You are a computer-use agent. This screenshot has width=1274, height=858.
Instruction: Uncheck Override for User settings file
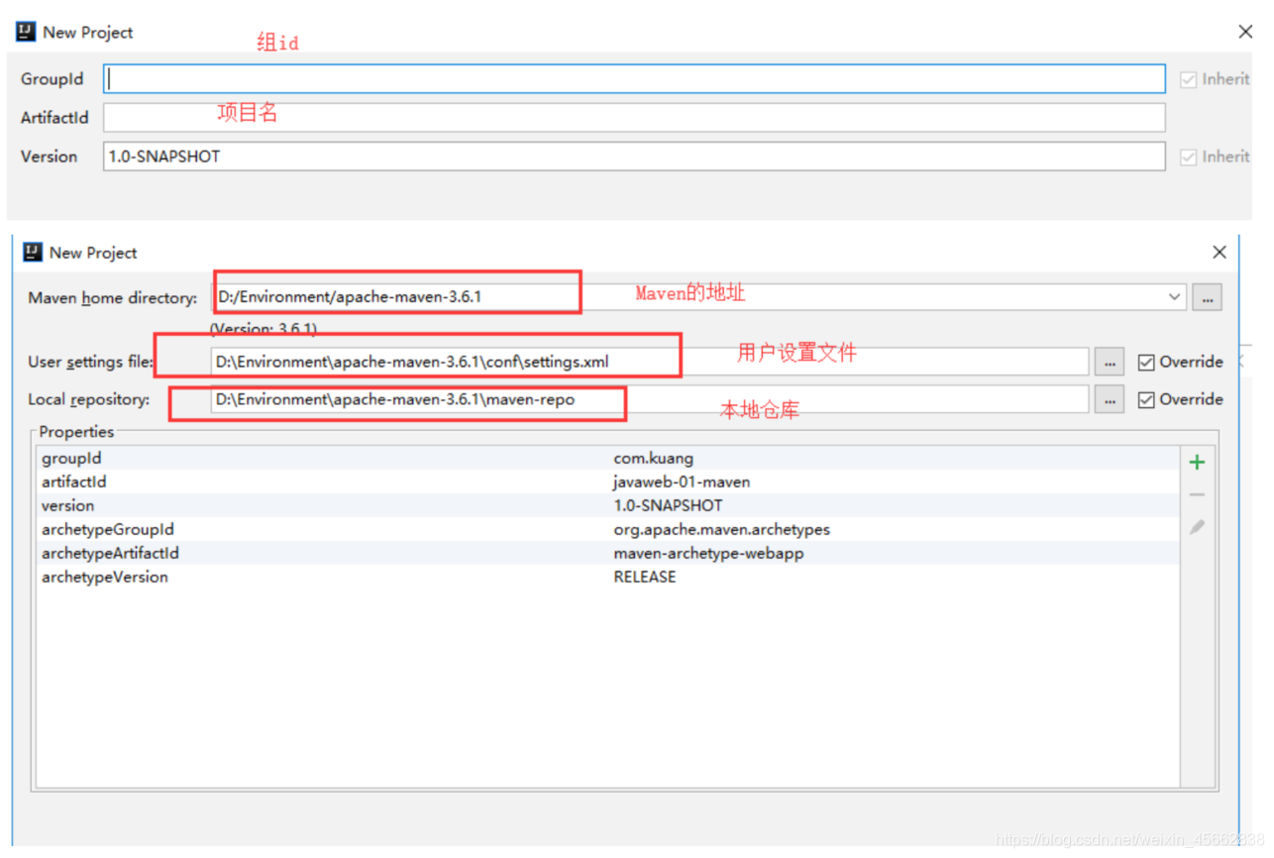coord(1146,363)
